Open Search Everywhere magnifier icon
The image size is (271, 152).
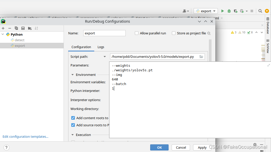click(260, 11)
